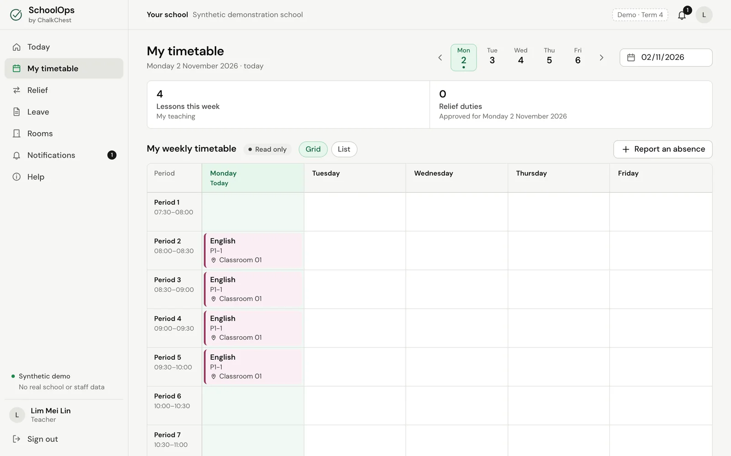Go to previous week with left chevron
The image size is (731, 456).
(440, 57)
